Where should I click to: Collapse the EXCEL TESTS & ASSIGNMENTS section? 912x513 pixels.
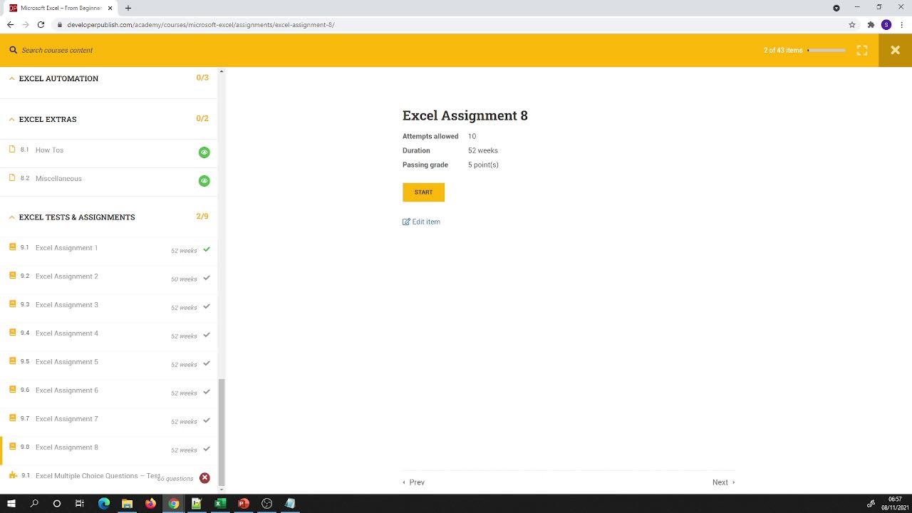11,217
